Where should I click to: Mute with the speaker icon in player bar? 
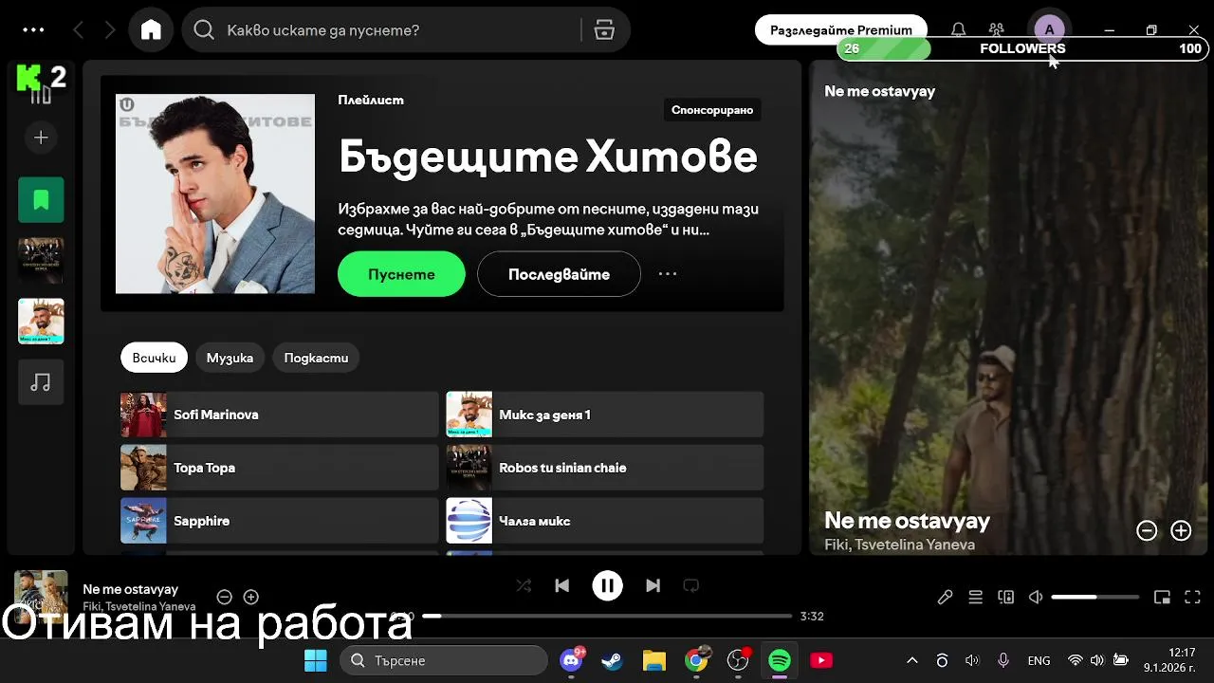point(1036,597)
